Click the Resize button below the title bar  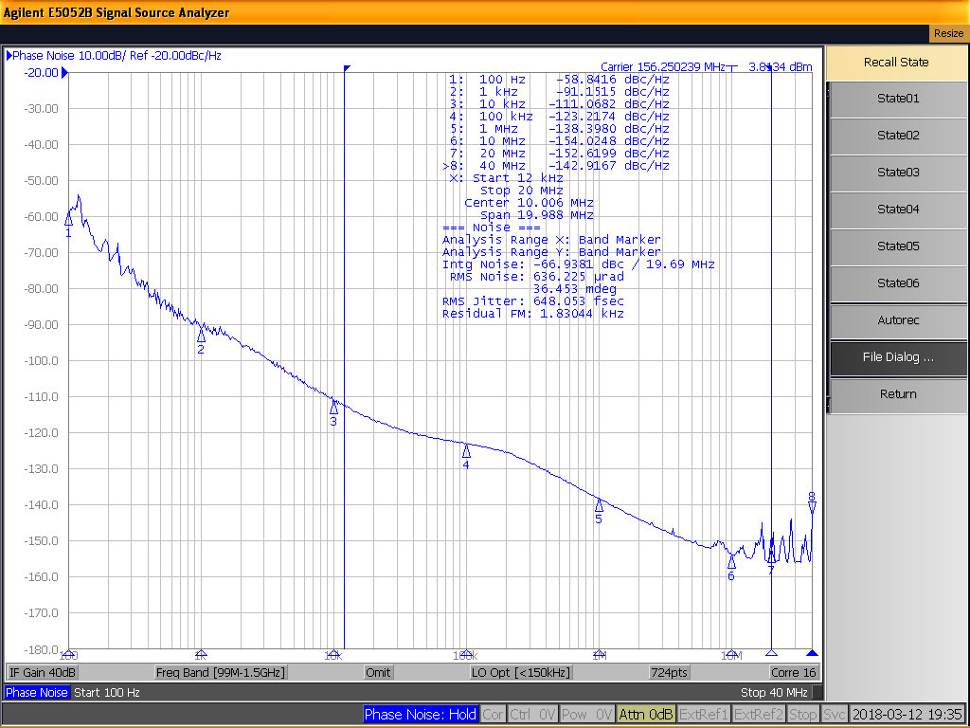pyautogui.click(x=948, y=33)
